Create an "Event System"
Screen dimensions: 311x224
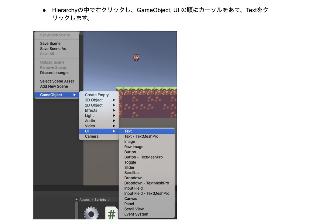tap(135, 214)
